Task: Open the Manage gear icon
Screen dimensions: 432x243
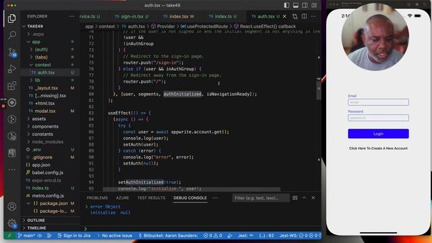Action: [x=12, y=223]
